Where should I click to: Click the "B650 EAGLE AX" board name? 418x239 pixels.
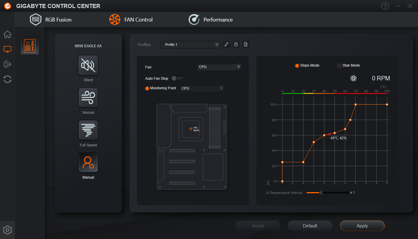coord(88,46)
